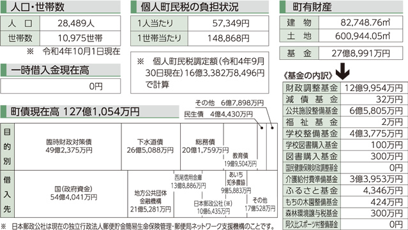408x230 pixels.
Task: Click the 1世帯当たり amount 148,868円
Action: click(x=228, y=38)
